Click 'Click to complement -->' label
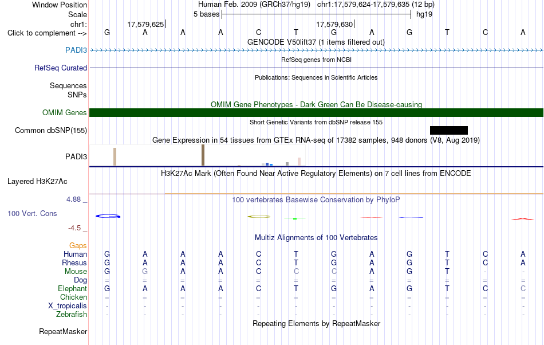 (47, 33)
